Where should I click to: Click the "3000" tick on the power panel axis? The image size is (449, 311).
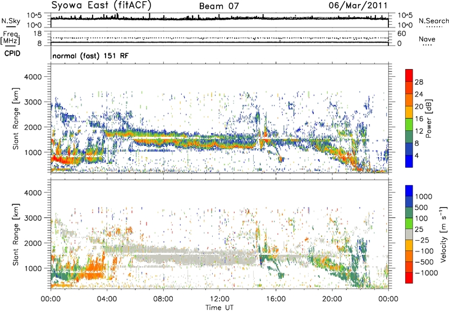pos(33,102)
